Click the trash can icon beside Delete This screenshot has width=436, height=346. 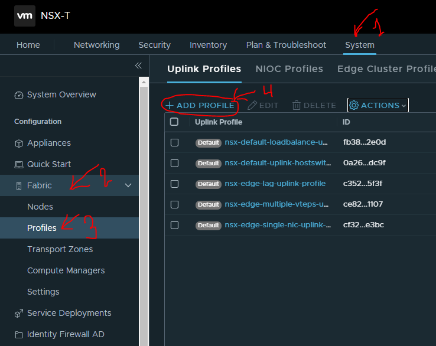[x=297, y=105]
